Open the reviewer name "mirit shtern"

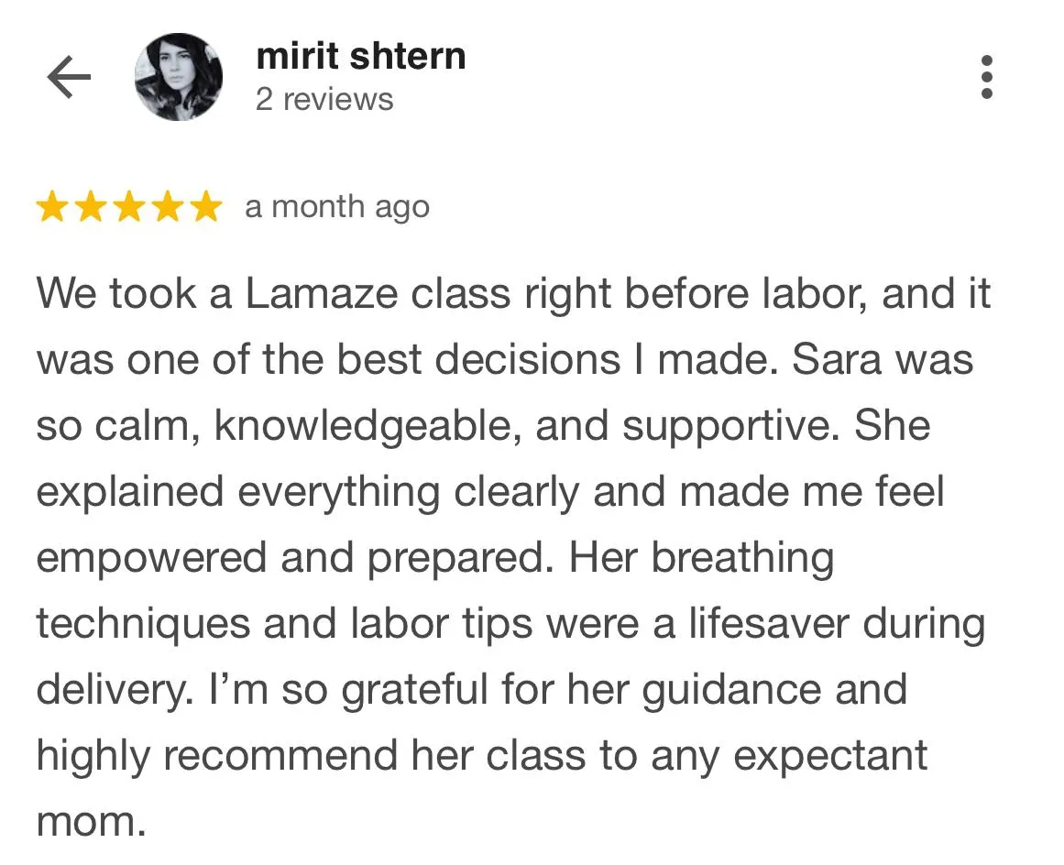(360, 57)
